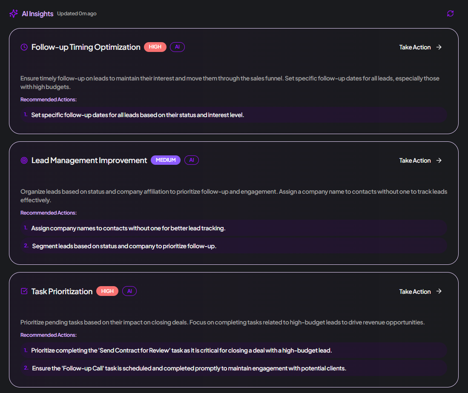Click the HIGH badge on Task Prioritization
Image resolution: width=468 pixels, height=393 pixels.
tap(107, 291)
